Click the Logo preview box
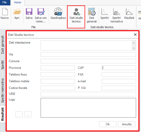141x132 pixels. (x=88, y=108)
